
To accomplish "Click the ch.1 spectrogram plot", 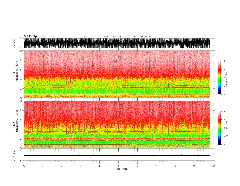I will click(117, 74).
